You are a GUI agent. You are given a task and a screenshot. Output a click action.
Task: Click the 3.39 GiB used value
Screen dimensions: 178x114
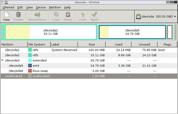(x=124, y=66)
